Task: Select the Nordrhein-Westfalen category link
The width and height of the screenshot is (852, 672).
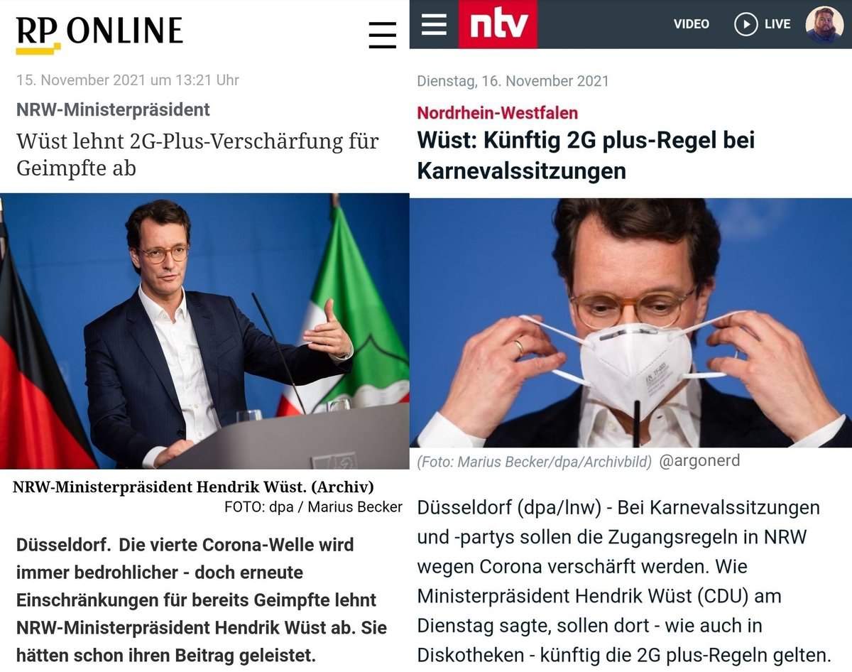Action: click(x=498, y=113)
